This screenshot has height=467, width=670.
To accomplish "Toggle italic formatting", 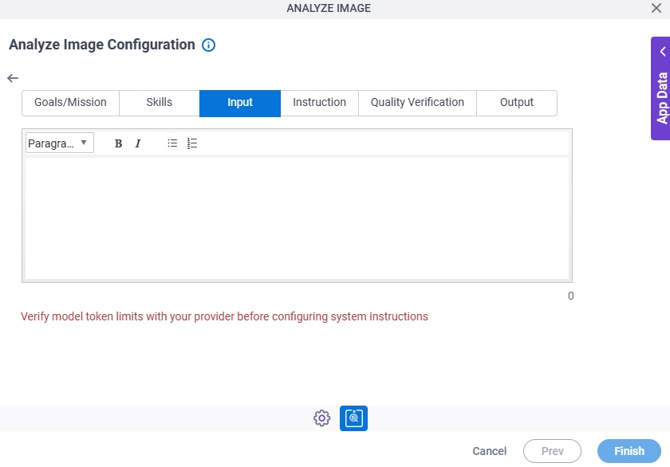I will pos(137,143).
